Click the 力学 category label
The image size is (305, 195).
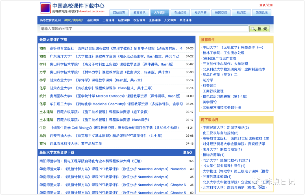tap(43, 72)
